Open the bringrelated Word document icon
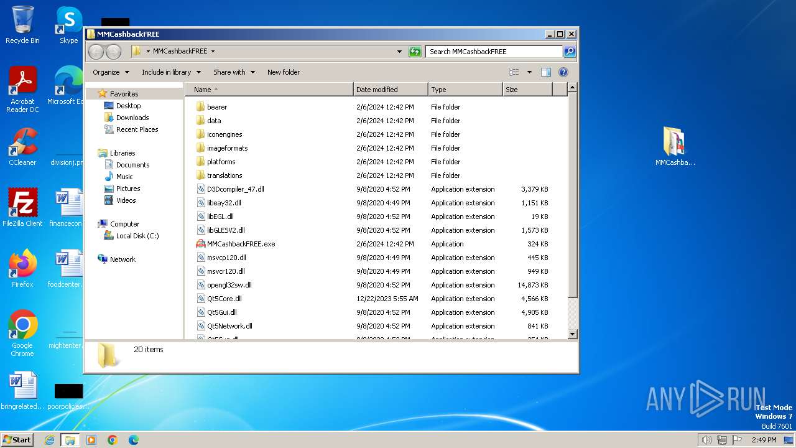This screenshot has height=448, width=796. [x=22, y=390]
